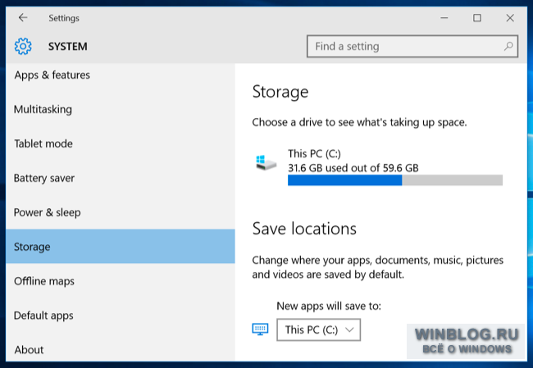Click the search magnifier icon

pos(508,46)
